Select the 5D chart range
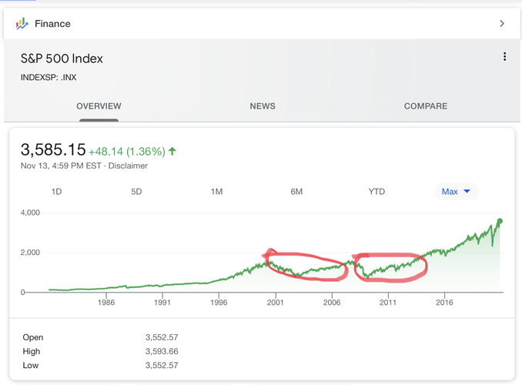 point(136,192)
